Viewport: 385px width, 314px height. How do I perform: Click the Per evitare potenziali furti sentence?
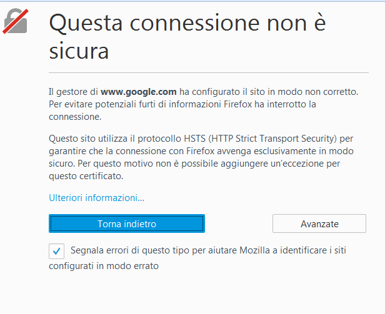[x=182, y=104]
